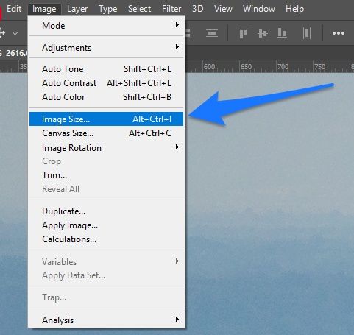Apply Auto Color

[106, 97]
